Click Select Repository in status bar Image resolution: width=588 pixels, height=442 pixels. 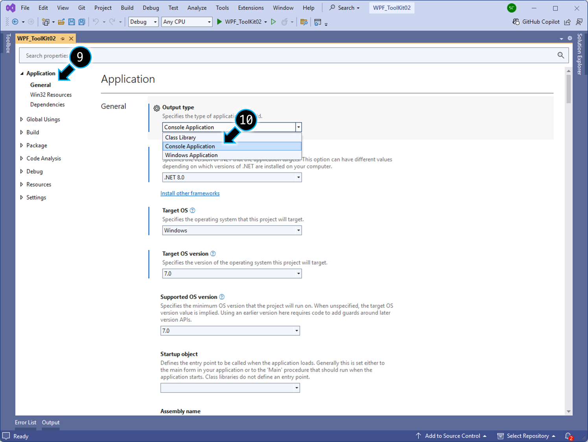527,436
